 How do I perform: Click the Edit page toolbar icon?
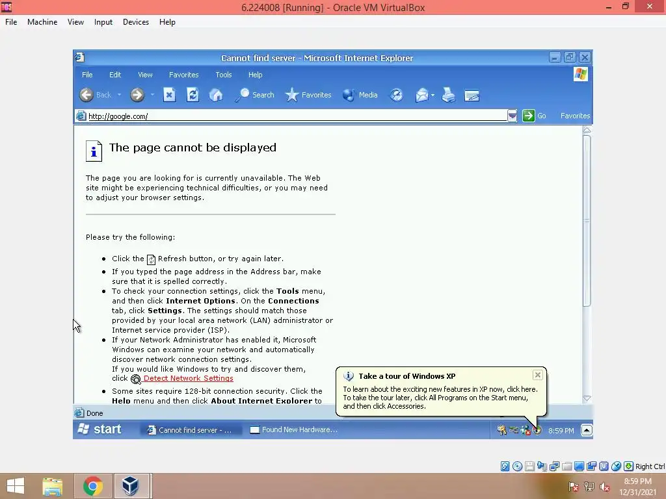click(472, 96)
